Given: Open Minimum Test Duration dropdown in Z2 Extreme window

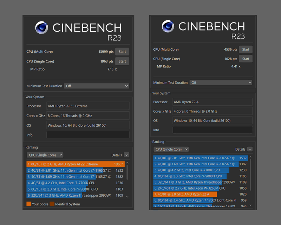Looking at the screenshot, I should coord(96,86).
